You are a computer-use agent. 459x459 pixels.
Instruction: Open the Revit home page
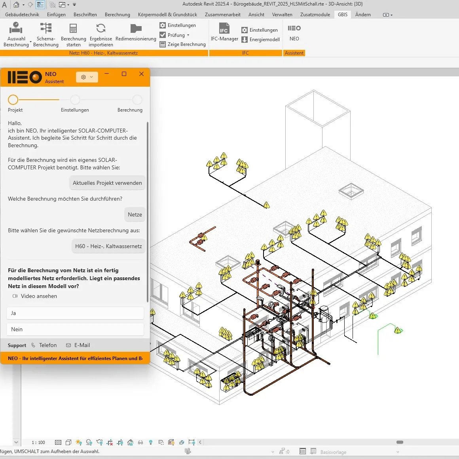[16, 5]
